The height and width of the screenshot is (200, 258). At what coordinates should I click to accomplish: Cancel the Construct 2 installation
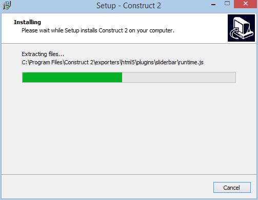point(232,187)
